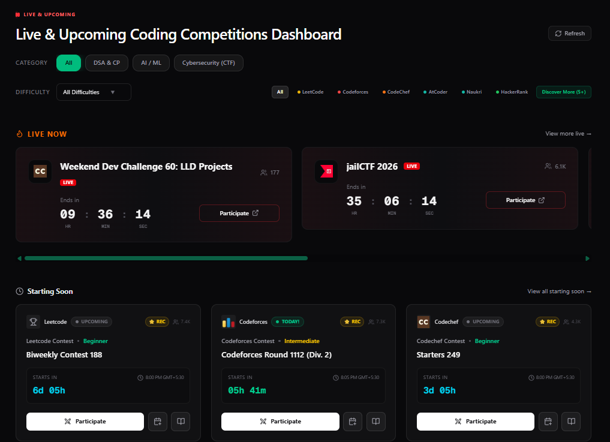Screen dimensions: 610x442
Task: Click TODAY! badge on Codeforces card
Action: [x=287, y=322]
